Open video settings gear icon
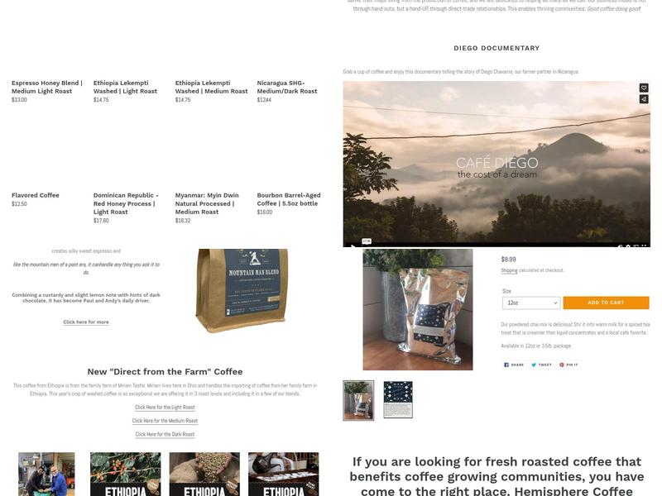This screenshot has height=496, width=662. 628,246
